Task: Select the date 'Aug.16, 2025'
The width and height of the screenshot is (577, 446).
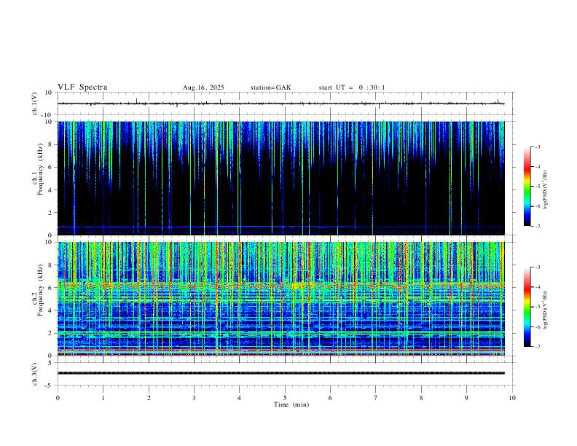Action: click(203, 87)
